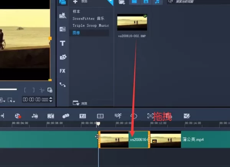This screenshot has height=167, width=230.
Task: Click the 00:00:06:00 ruler mark
Action: pos(55,123)
